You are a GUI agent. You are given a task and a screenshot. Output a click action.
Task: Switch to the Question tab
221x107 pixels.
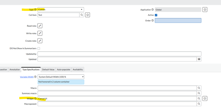pos(4,70)
